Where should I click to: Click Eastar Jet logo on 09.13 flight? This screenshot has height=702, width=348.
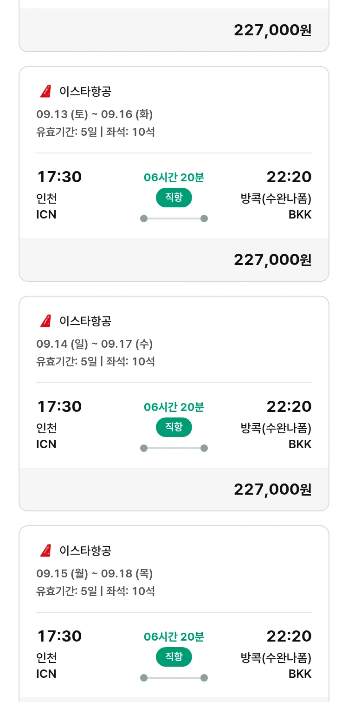pos(45,92)
